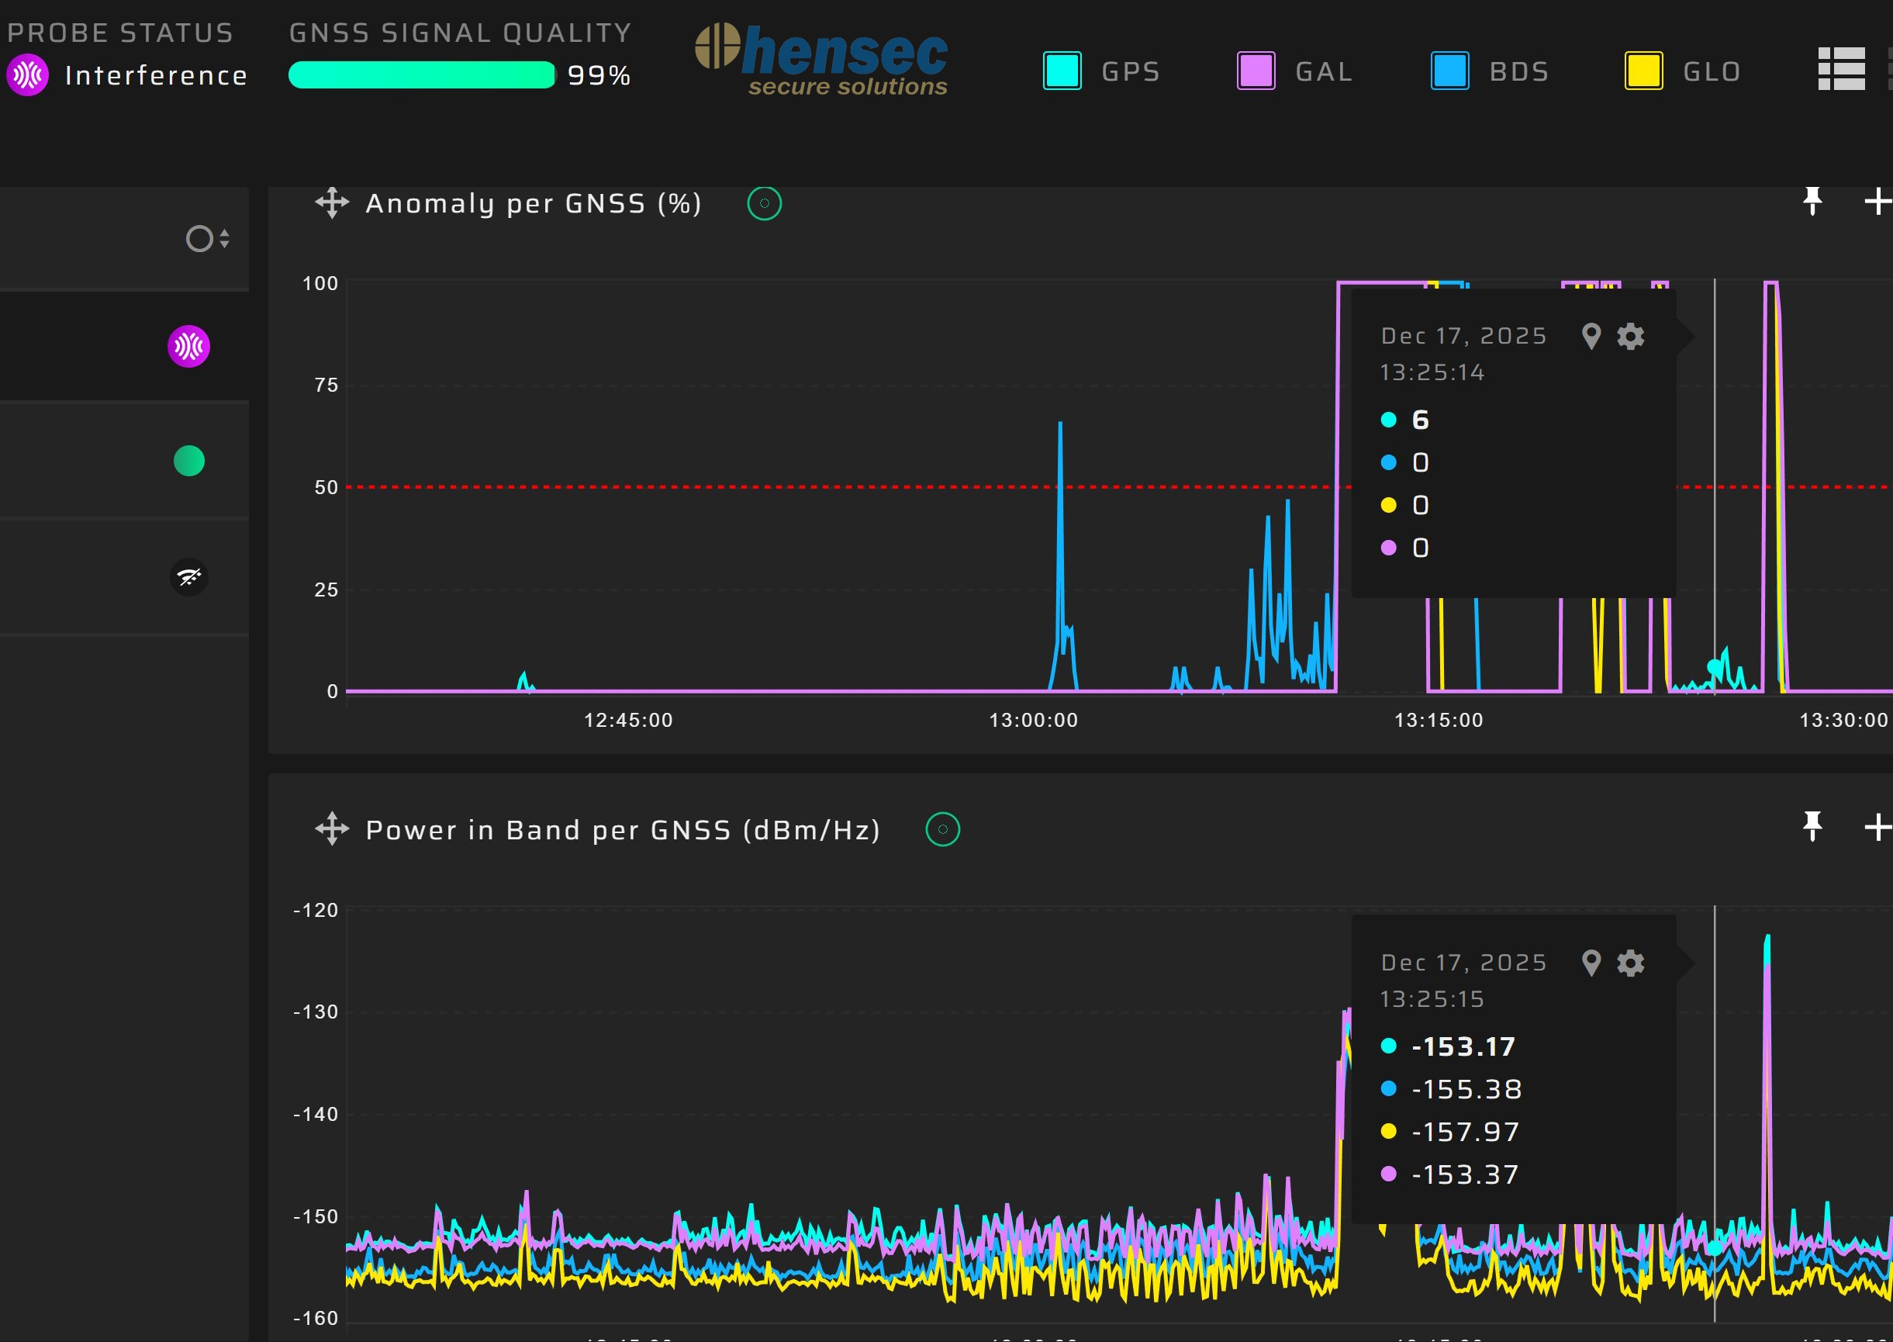Toggle BDS series with the blue swatch

click(x=1449, y=71)
